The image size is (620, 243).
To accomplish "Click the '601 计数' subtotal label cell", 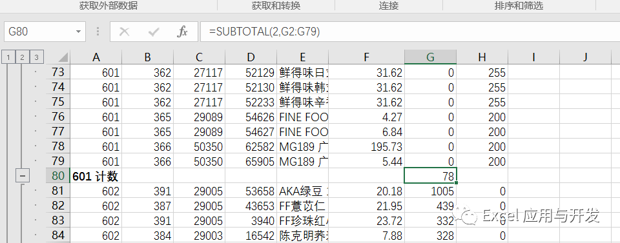I will [x=96, y=176].
